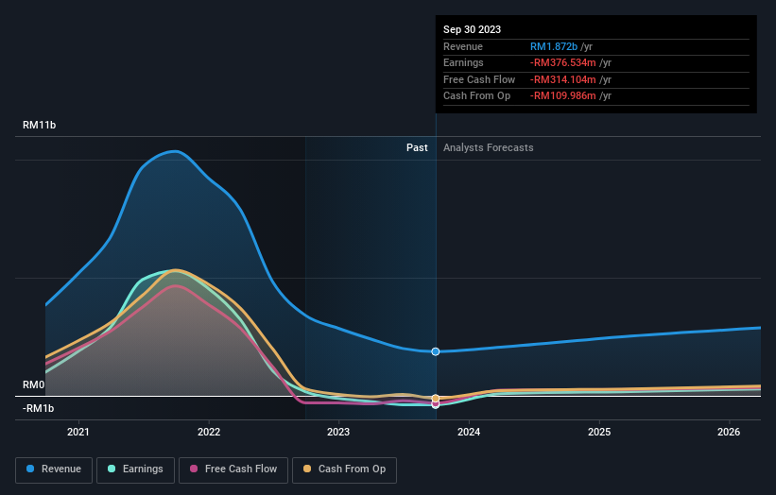Click the orange Cash From Op data point
Viewport: 776px width, 495px height.
(436, 398)
